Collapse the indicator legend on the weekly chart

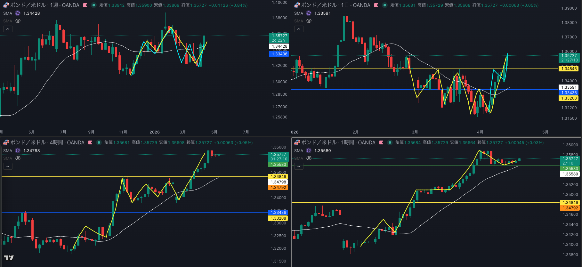tap(8, 29)
